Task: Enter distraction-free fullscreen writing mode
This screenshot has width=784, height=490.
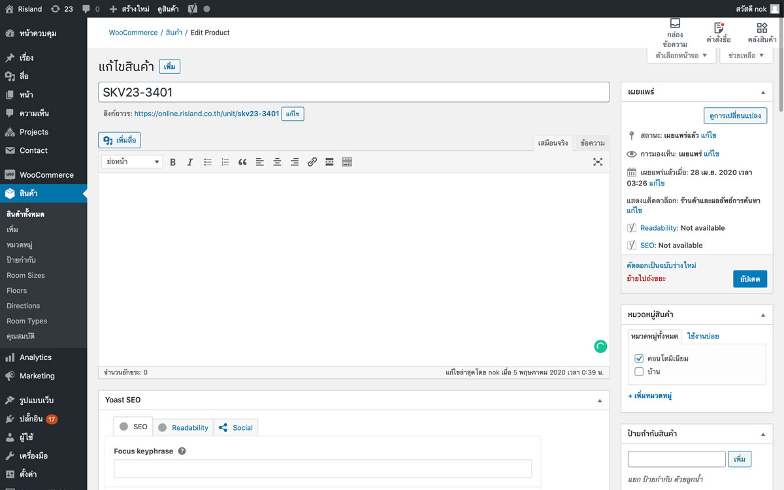Action: coord(597,162)
